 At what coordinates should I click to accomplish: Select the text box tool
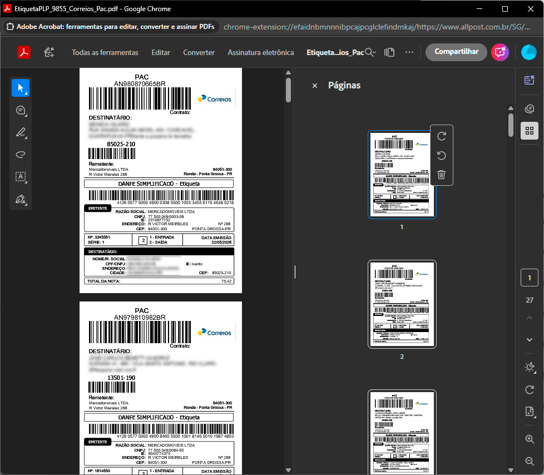pyautogui.click(x=21, y=177)
